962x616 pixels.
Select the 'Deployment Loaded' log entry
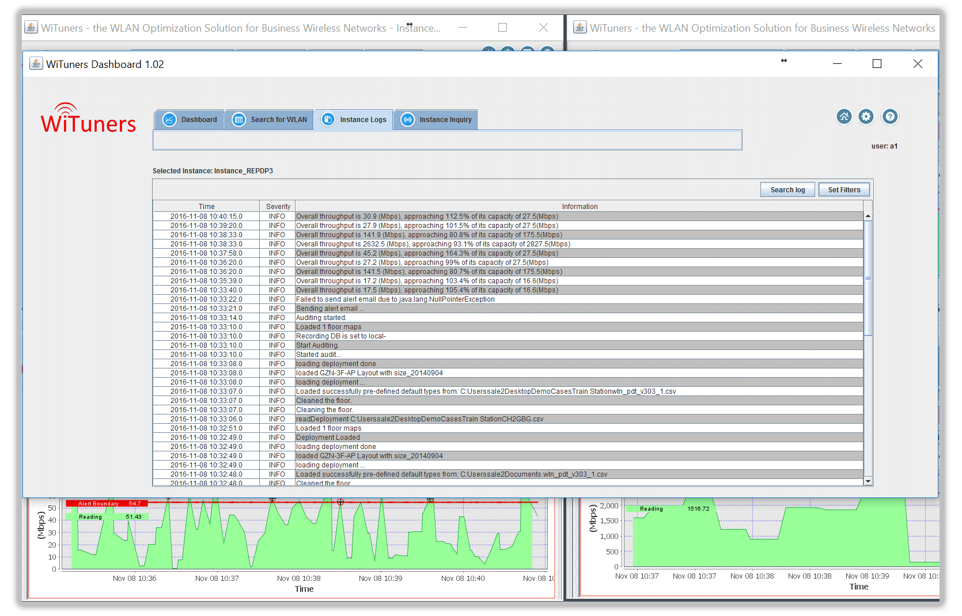tap(508, 438)
